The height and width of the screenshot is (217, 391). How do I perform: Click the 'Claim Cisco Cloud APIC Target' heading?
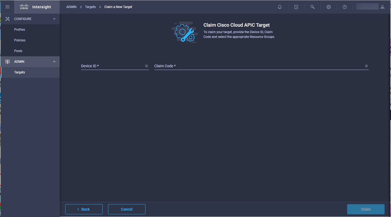[x=237, y=25]
